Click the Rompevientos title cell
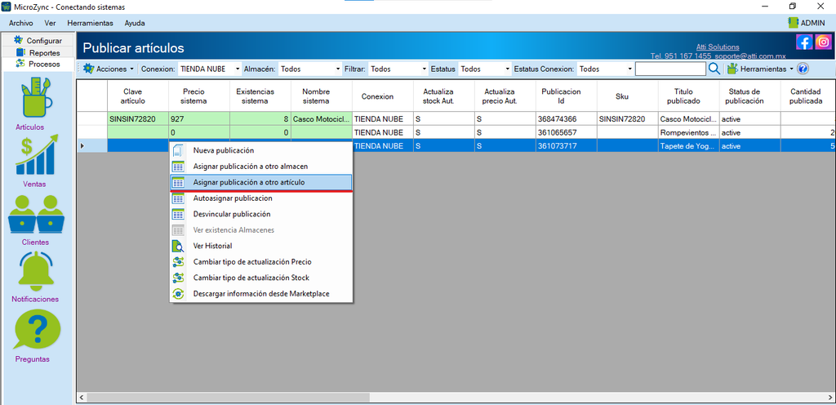 pos(689,132)
